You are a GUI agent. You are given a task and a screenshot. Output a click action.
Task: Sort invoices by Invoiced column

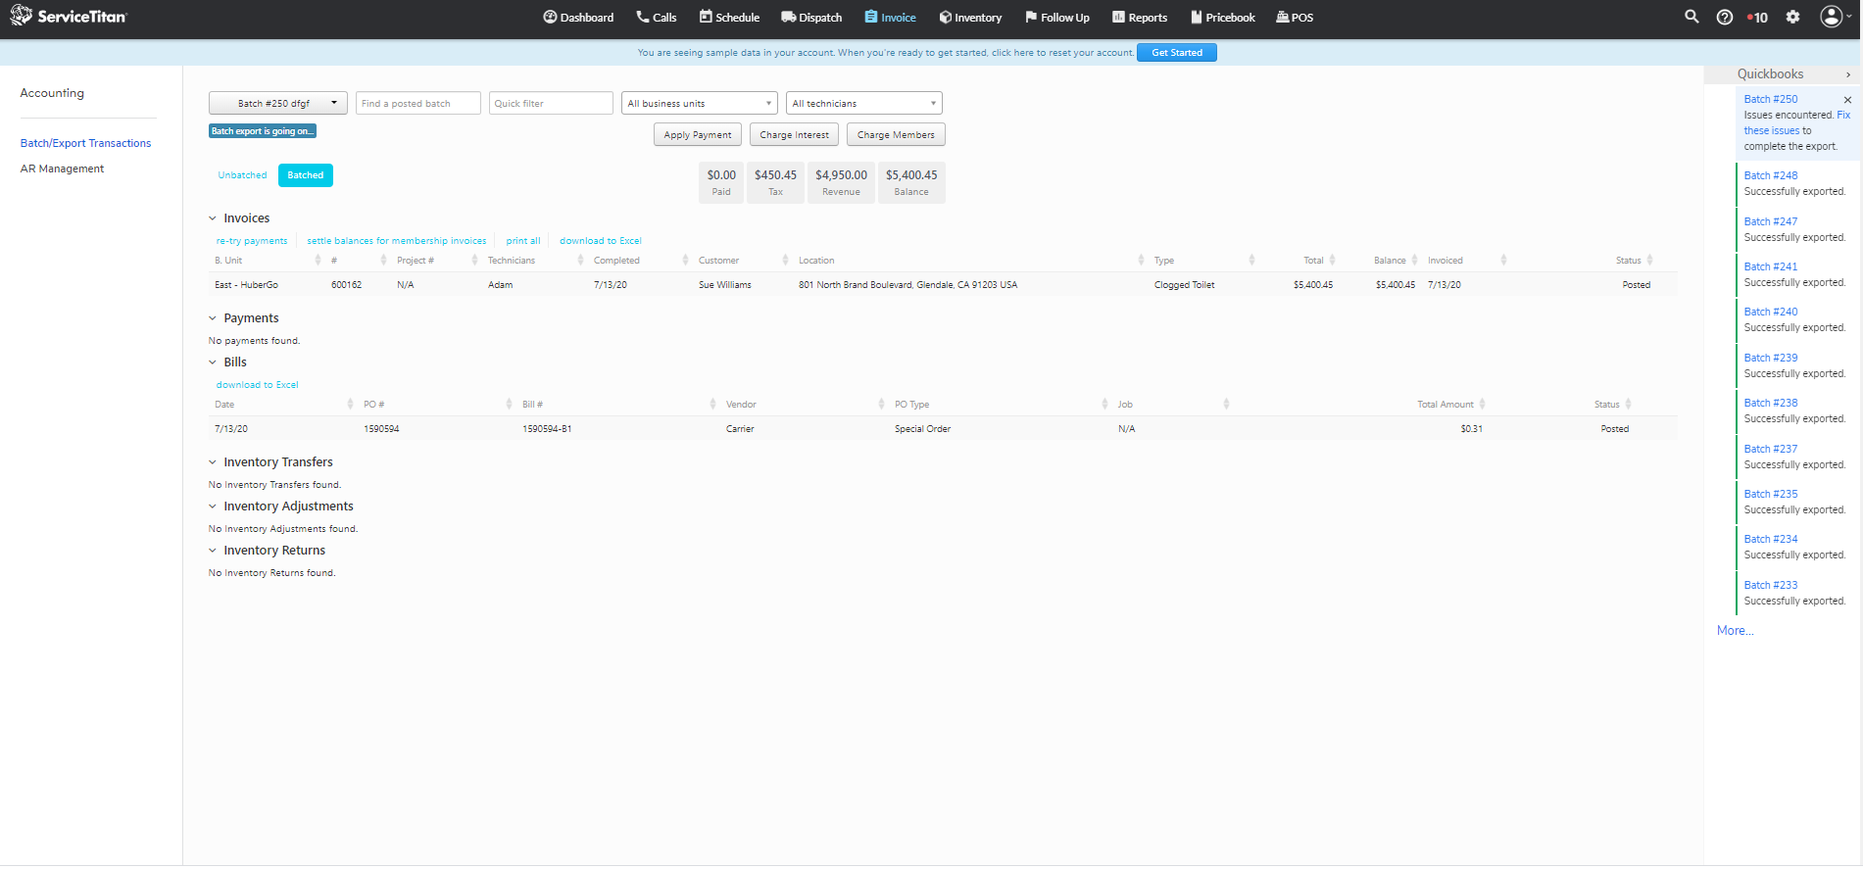[x=1503, y=261]
